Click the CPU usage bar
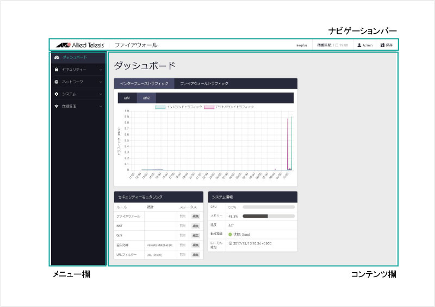The image size is (435, 307). coord(269,207)
